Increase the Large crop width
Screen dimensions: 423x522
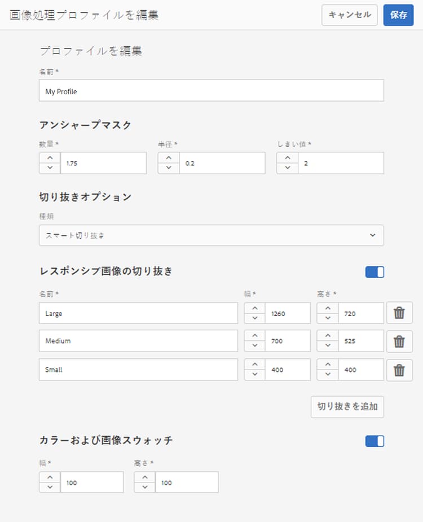[255, 308]
